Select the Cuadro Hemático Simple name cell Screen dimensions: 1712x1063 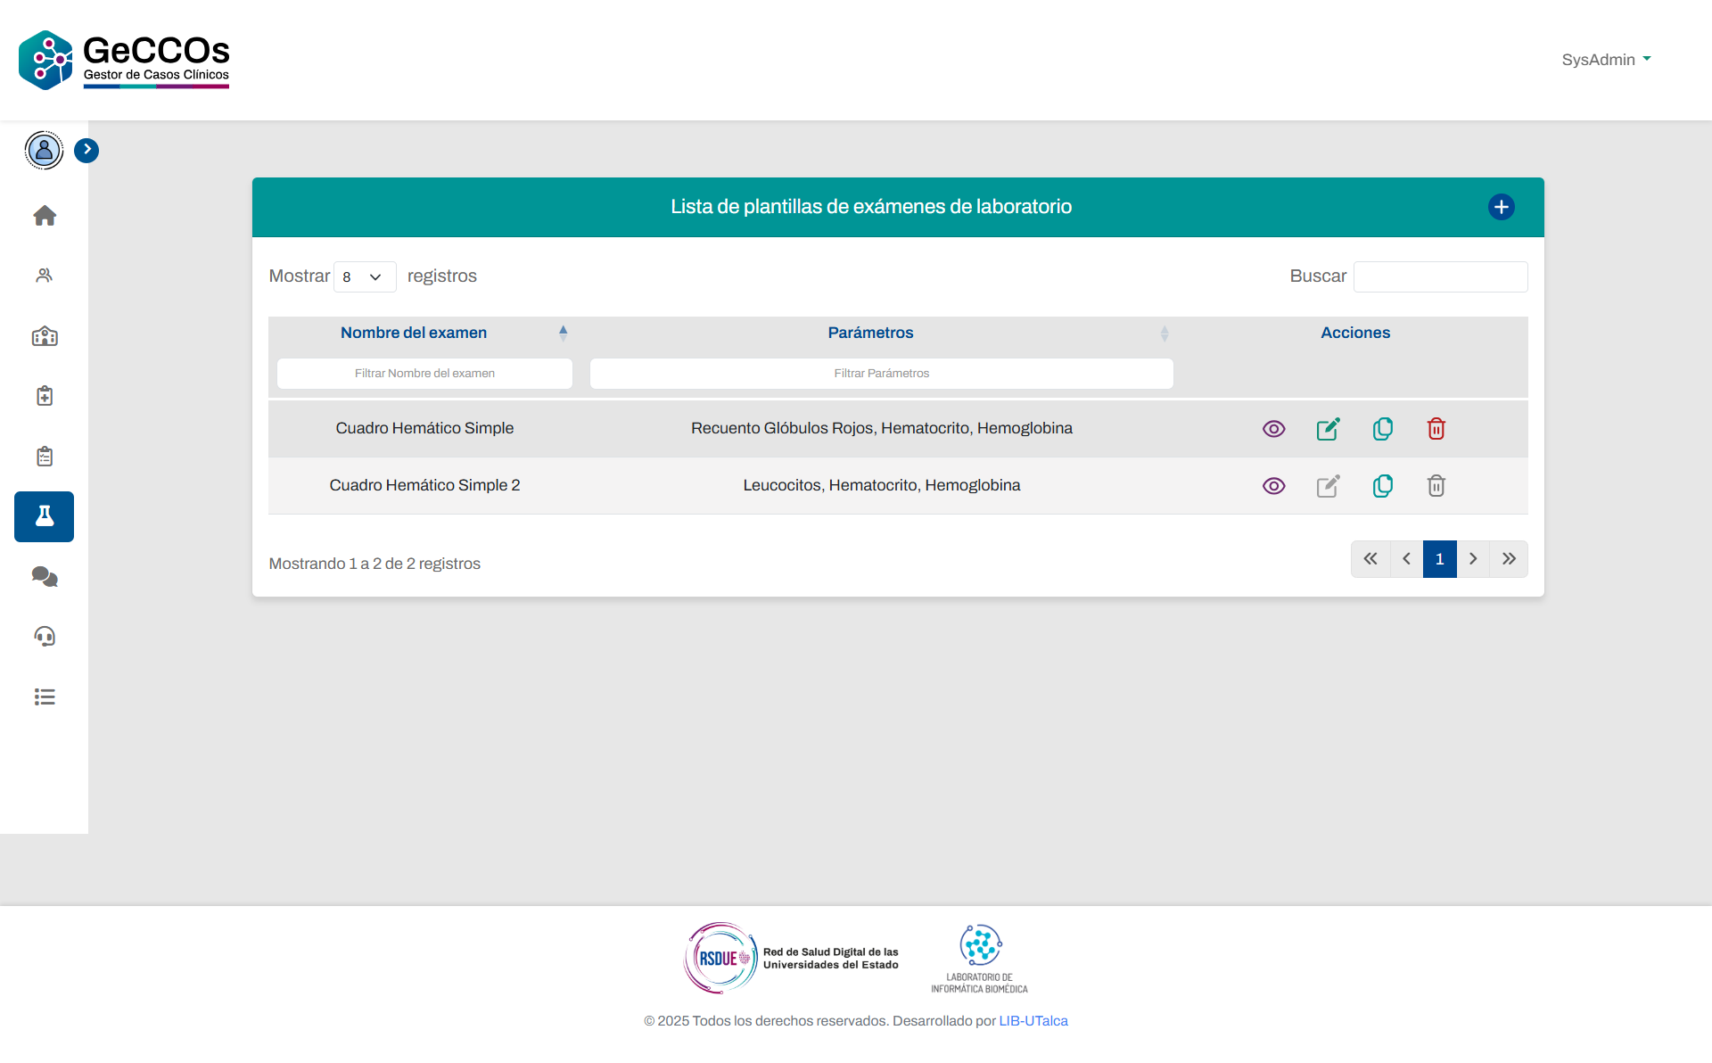(x=424, y=429)
